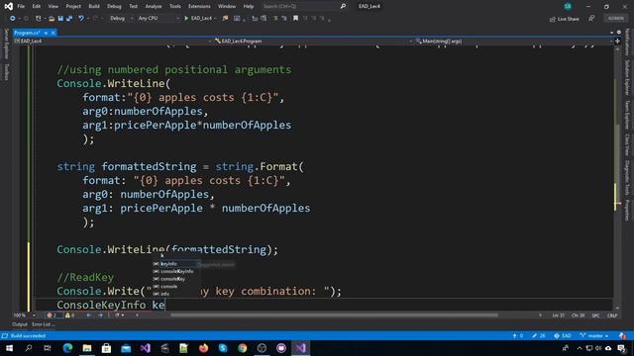Click the EAD repository status item
Screen dimensions: 634x356
(x=563, y=336)
